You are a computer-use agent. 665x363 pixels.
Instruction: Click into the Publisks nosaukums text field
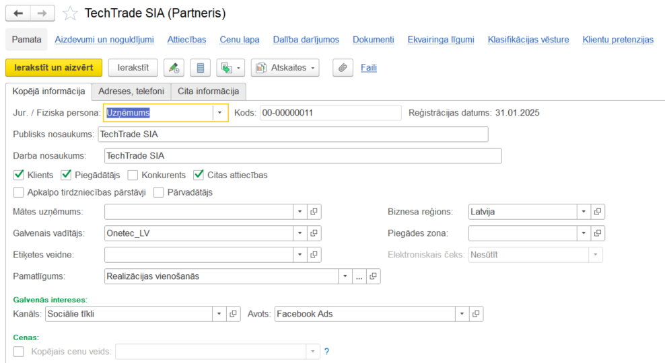pos(293,134)
